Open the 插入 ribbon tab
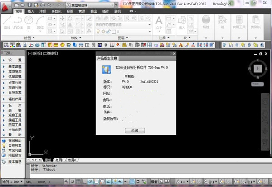This screenshot has width=272, height=187. tap(30, 11)
